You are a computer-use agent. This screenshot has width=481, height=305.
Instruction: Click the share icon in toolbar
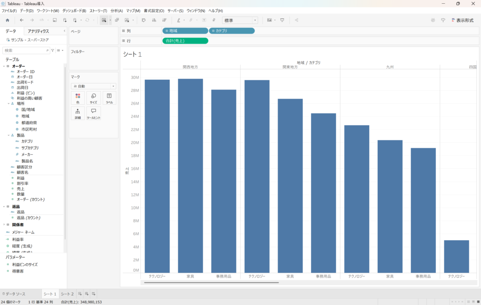point(296,20)
